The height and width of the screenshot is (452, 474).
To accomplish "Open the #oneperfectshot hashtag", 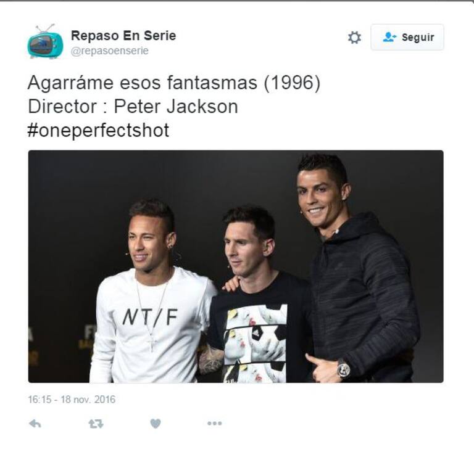I will 98,130.
